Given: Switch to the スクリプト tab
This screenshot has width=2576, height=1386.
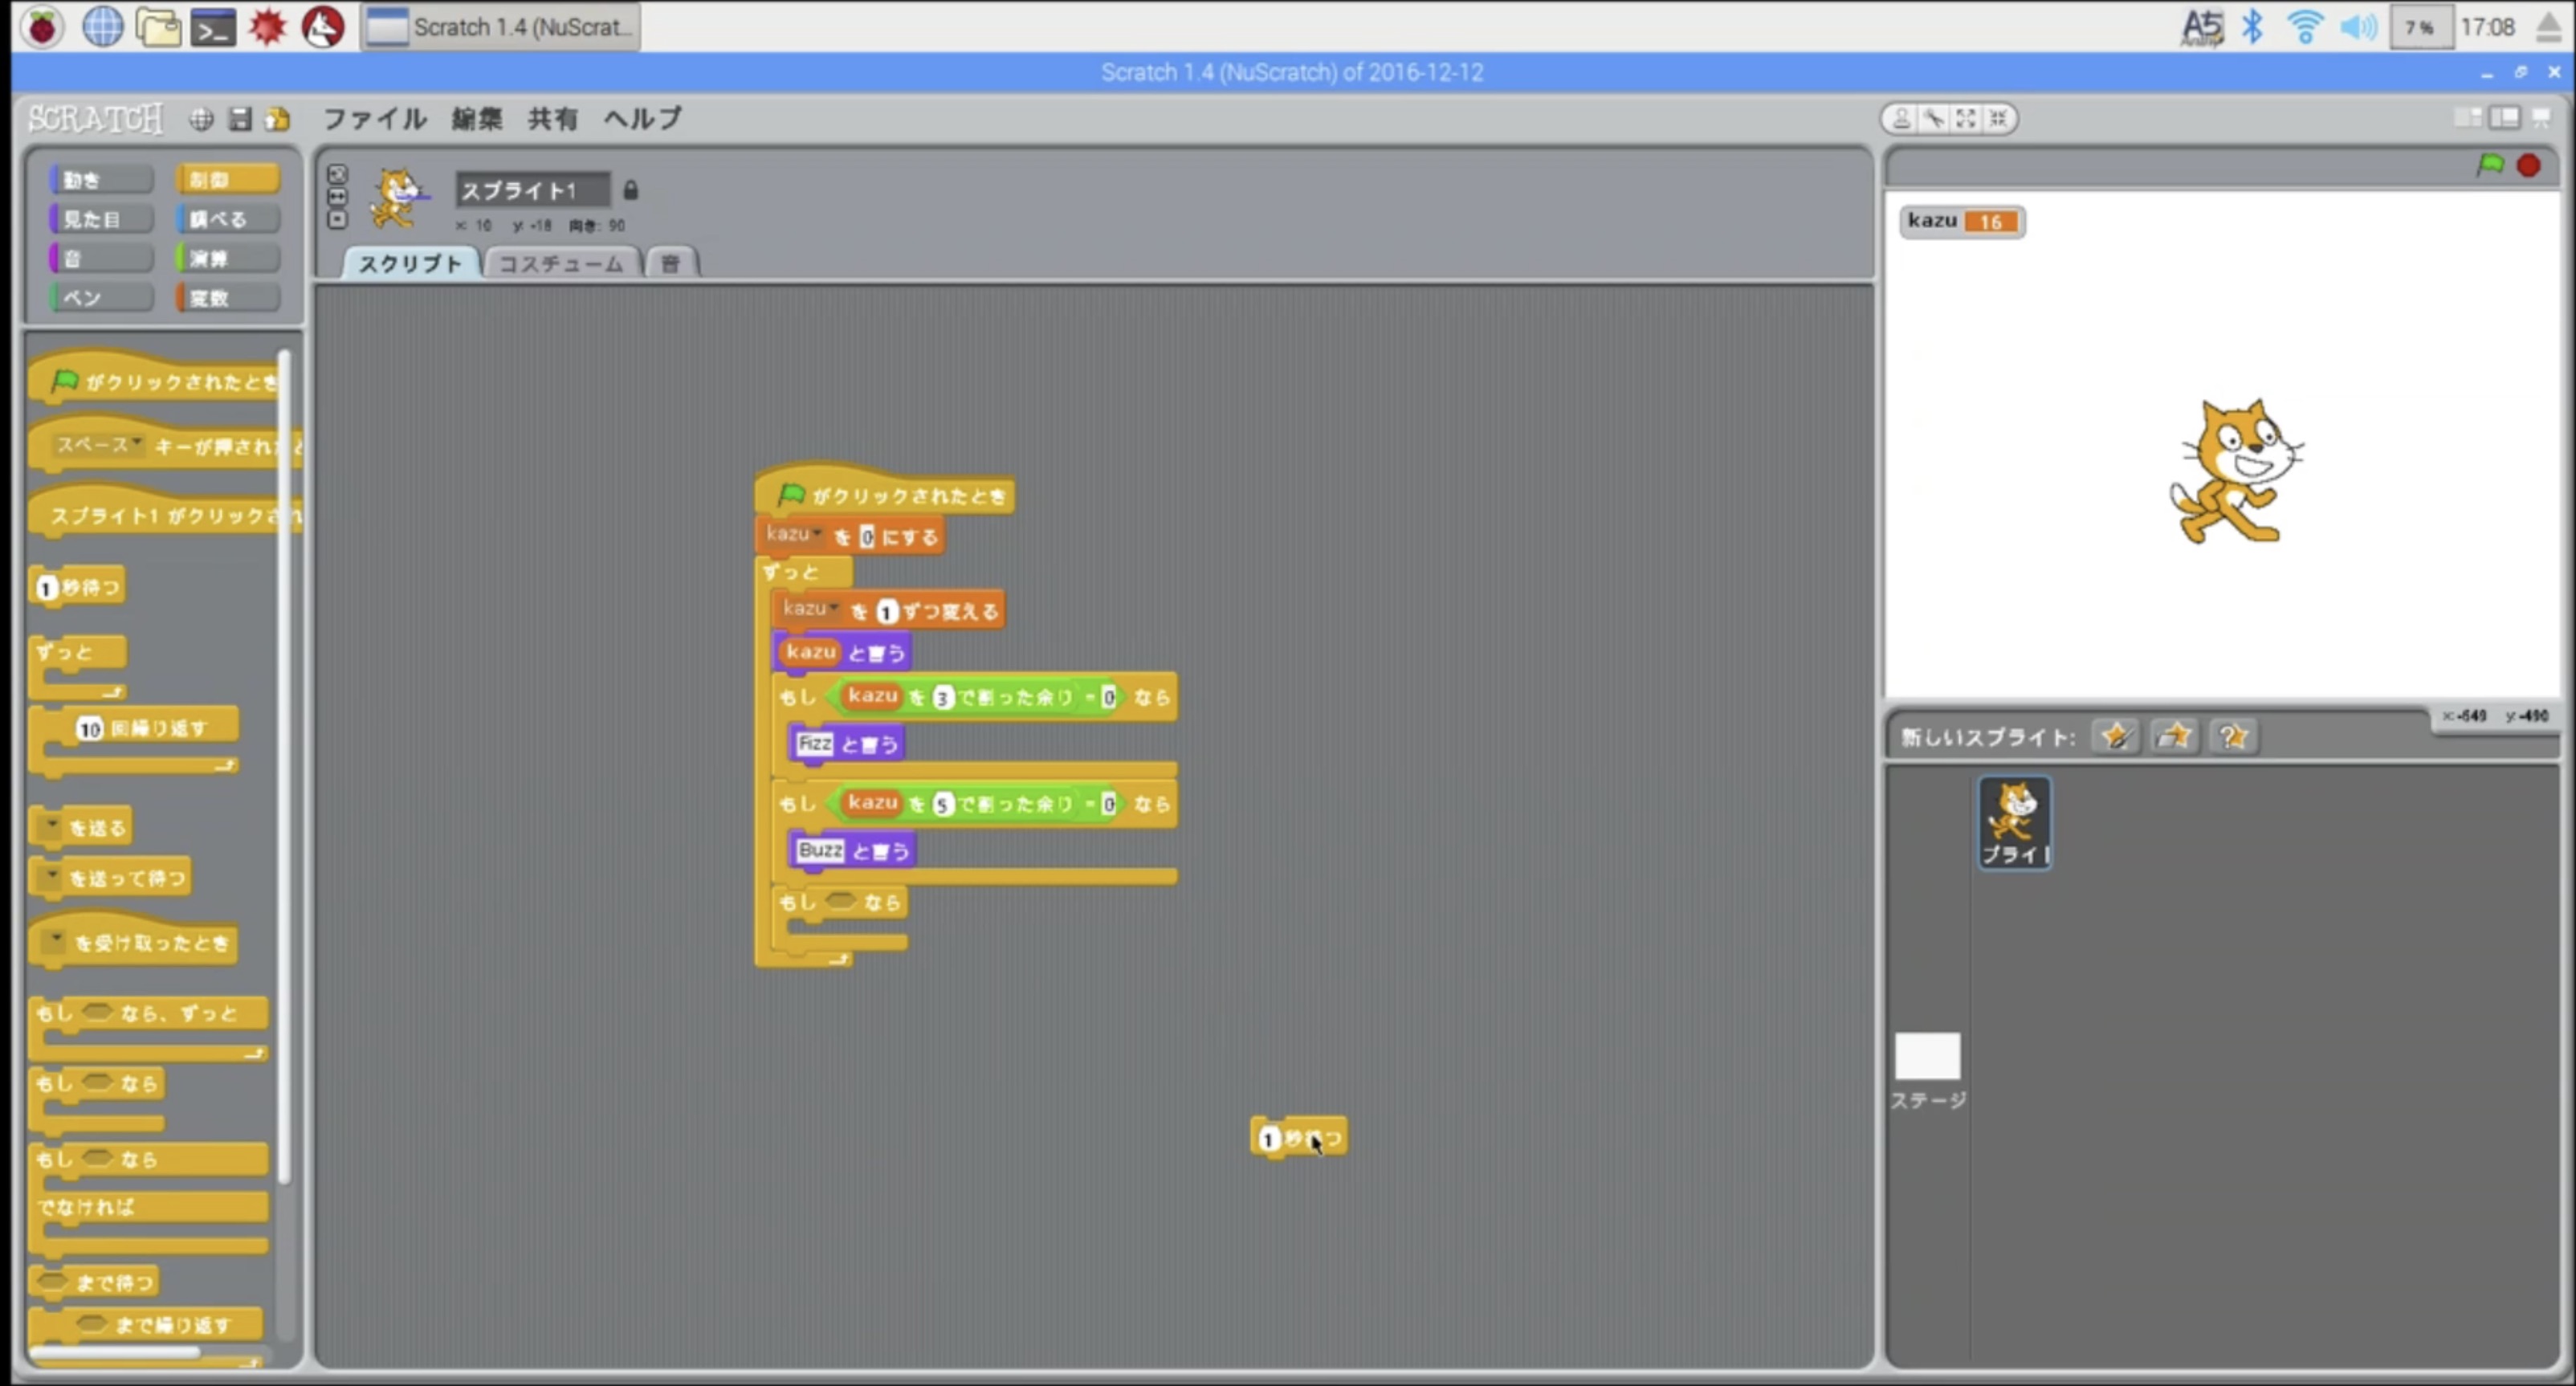Looking at the screenshot, I should tap(411, 263).
